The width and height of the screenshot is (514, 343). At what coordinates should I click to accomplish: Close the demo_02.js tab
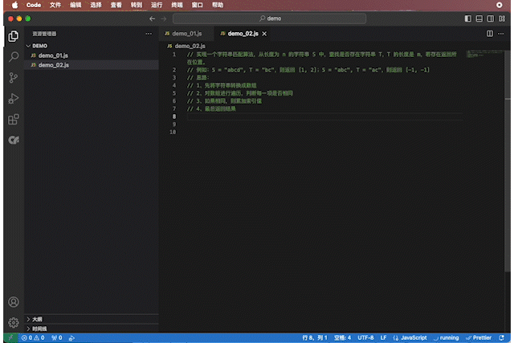point(264,34)
